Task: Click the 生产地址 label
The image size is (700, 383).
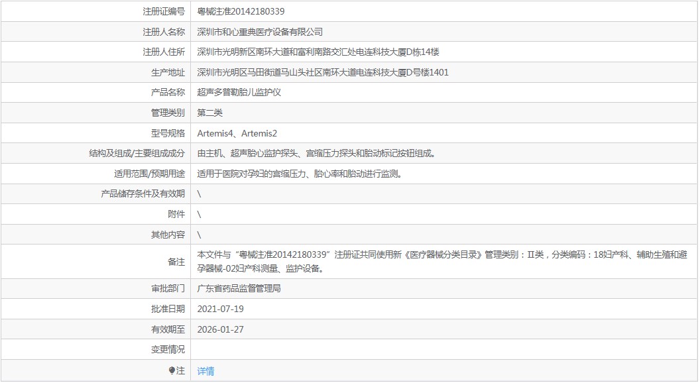Action: point(168,72)
